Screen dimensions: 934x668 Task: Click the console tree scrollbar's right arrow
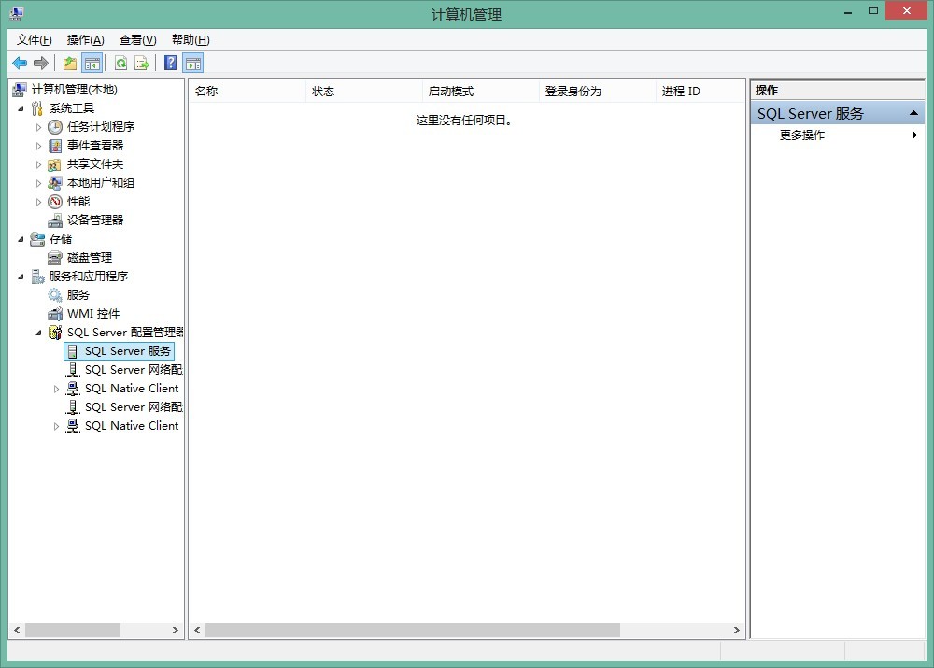tap(176, 630)
